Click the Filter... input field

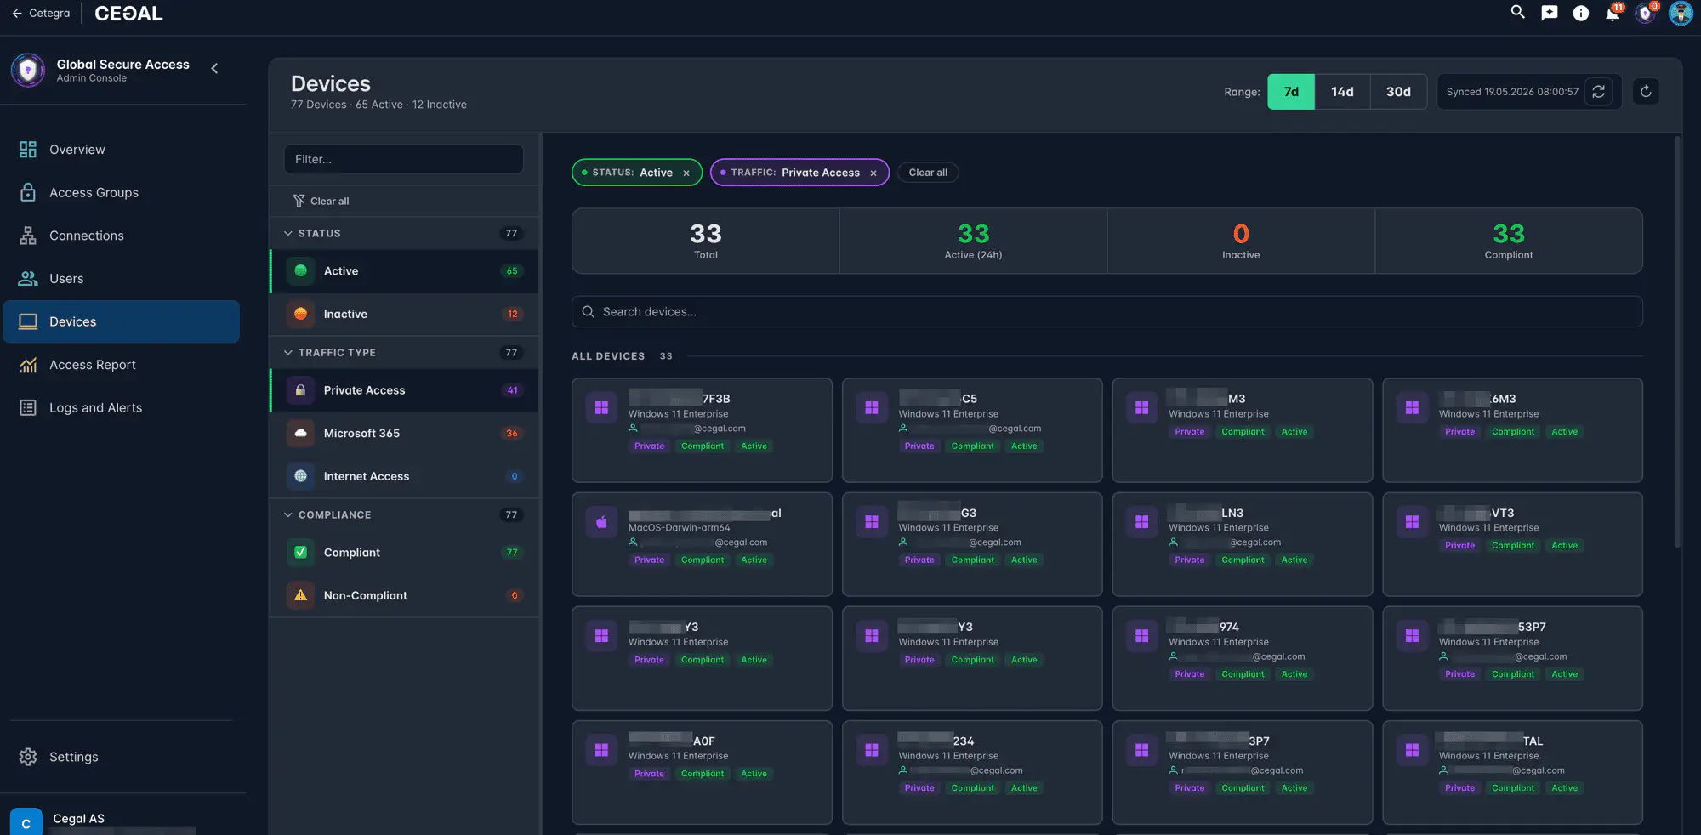pyautogui.click(x=404, y=159)
